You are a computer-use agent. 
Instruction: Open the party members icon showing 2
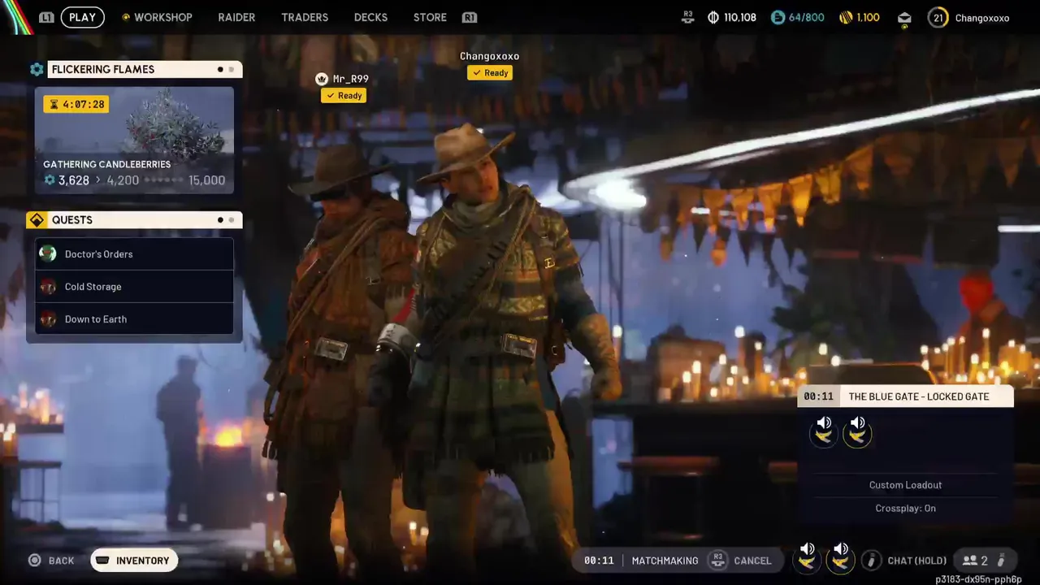point(975,561)
